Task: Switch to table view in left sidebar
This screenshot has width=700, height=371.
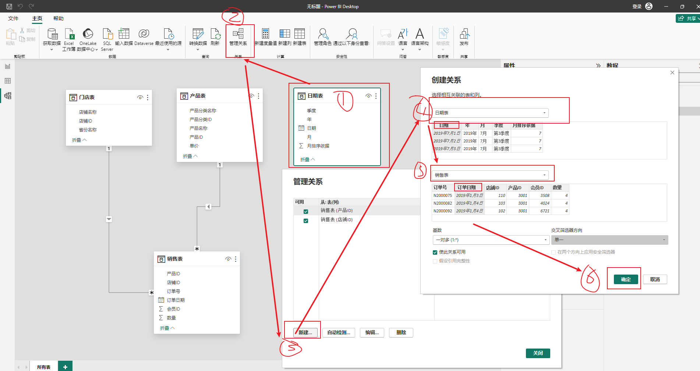Action: pyautogui.click(x=8, y=81)
